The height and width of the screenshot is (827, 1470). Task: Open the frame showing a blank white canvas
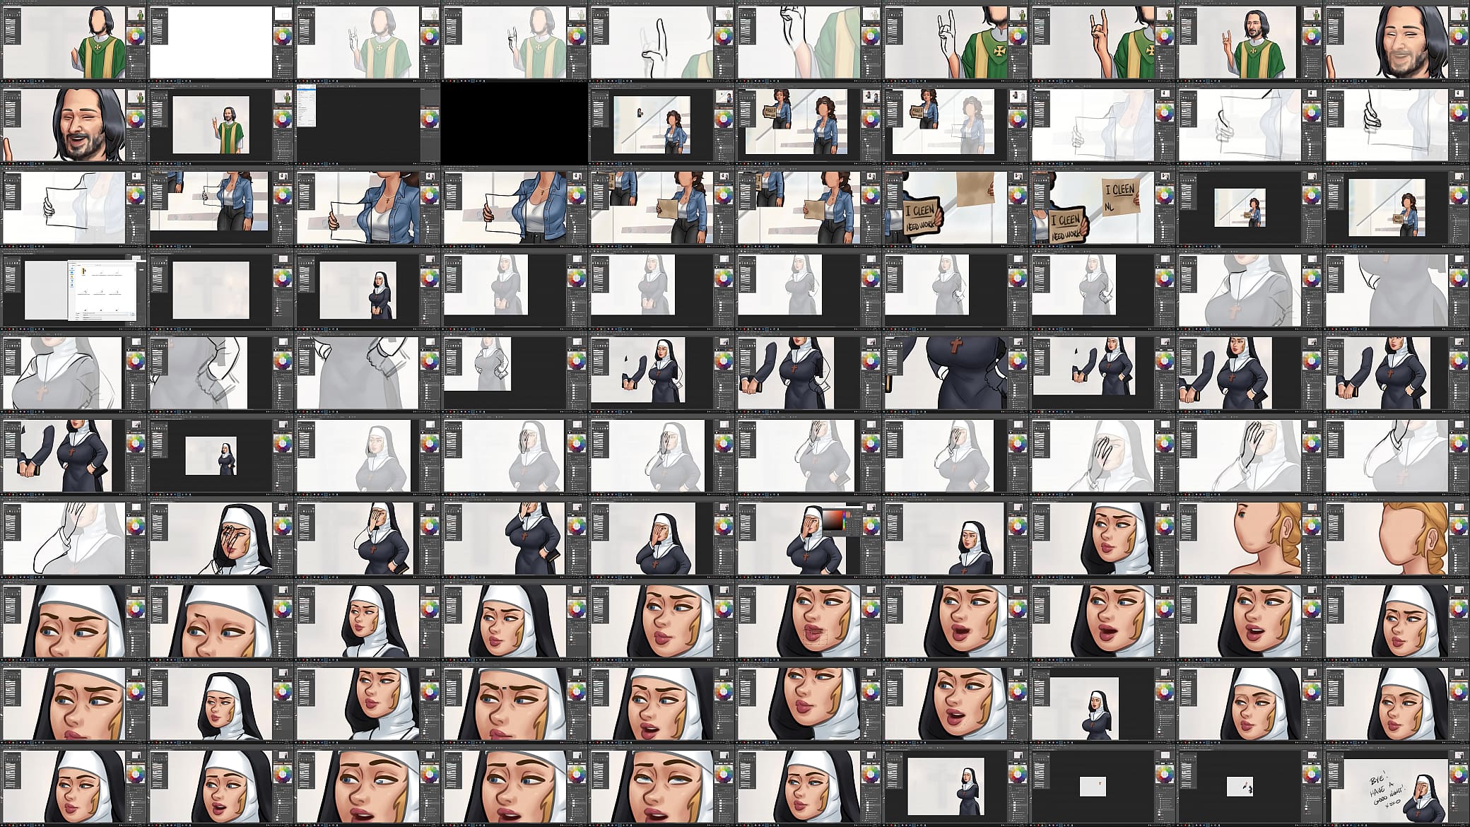(x=220, y=41)
